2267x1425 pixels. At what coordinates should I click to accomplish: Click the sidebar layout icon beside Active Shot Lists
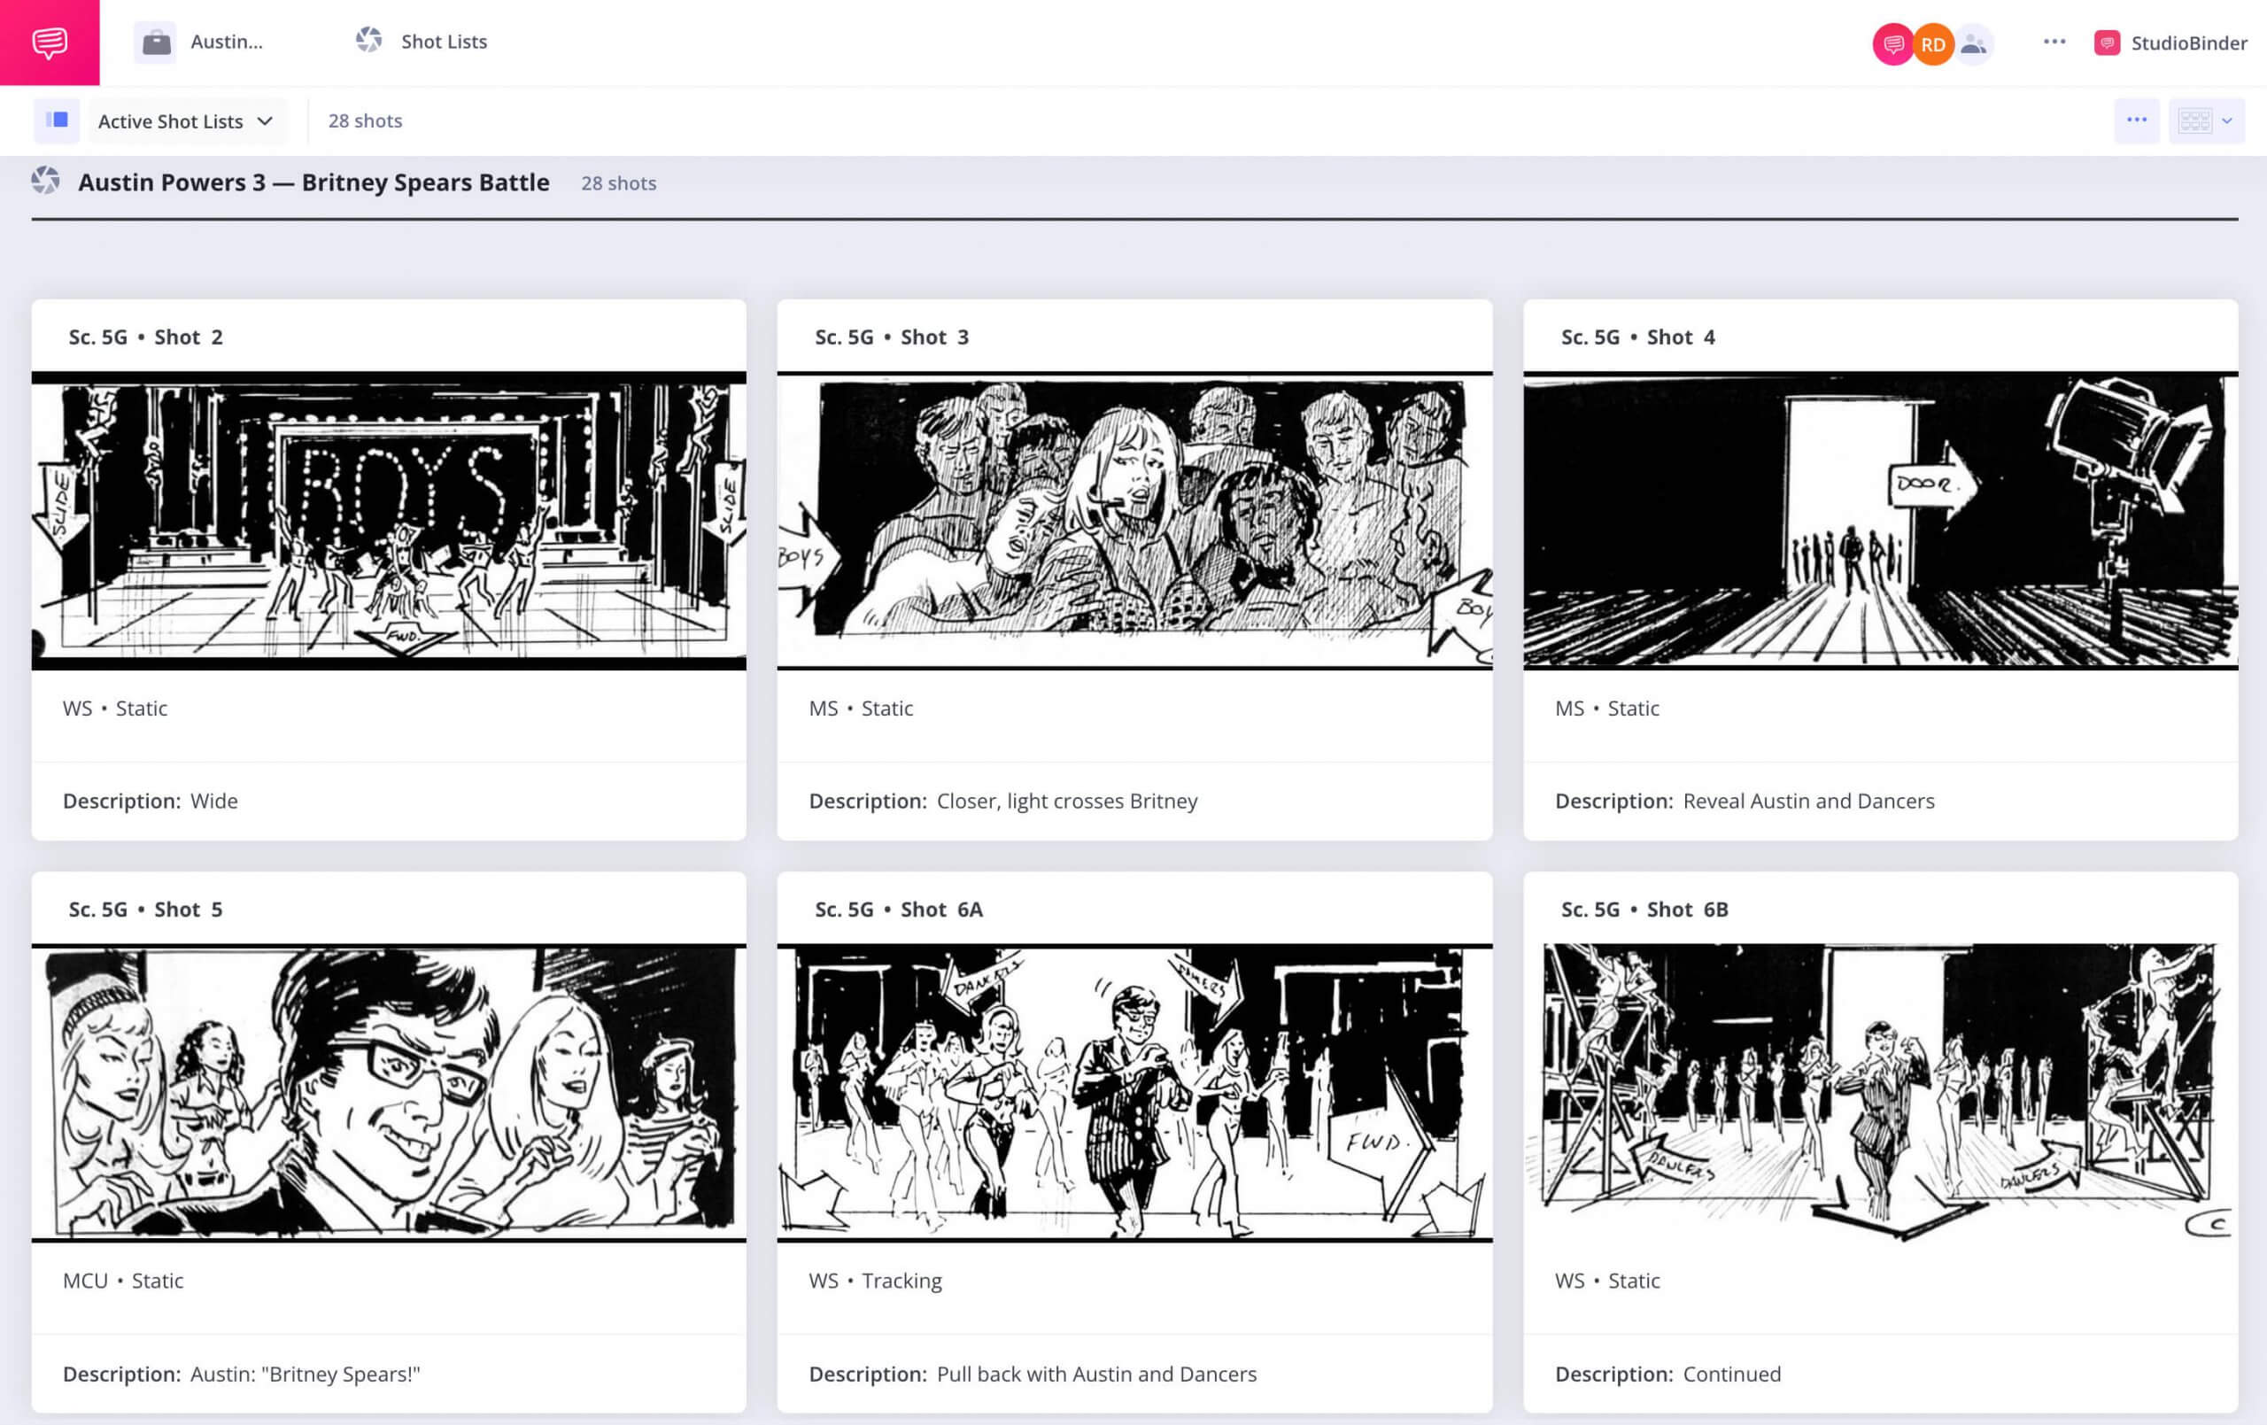tap(57, 120)
